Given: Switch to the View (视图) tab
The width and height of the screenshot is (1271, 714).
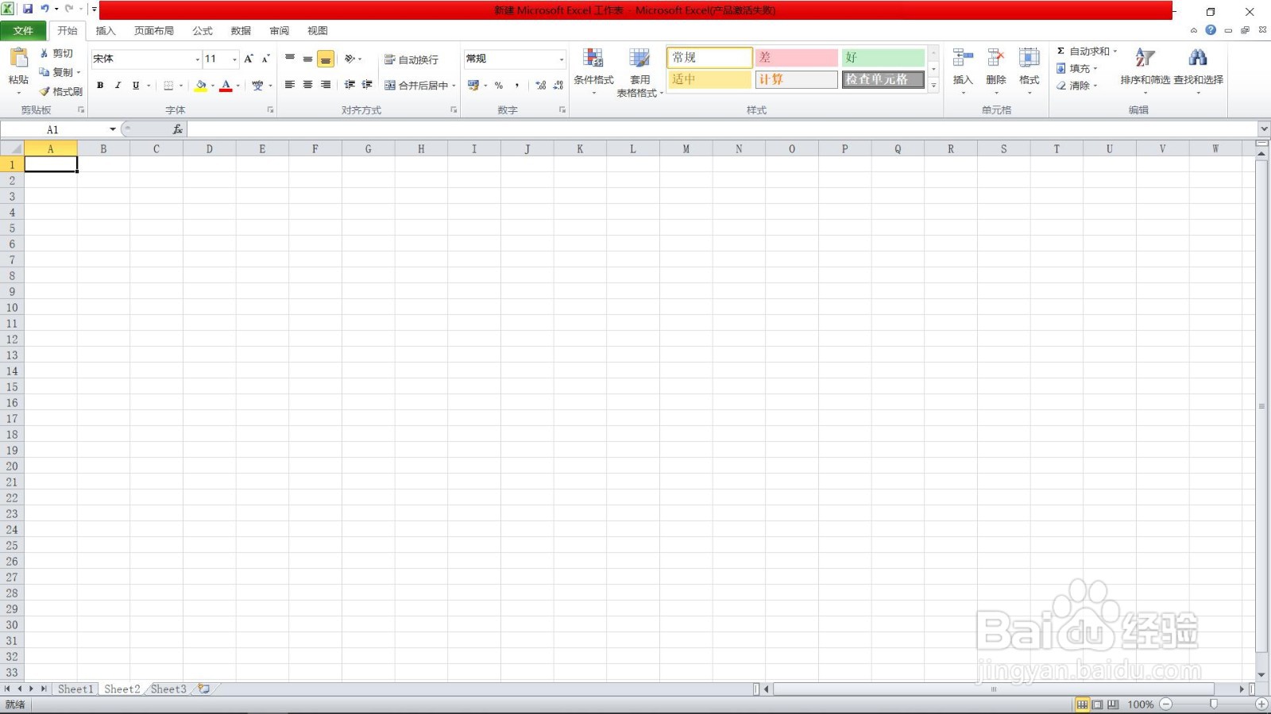Looking at the screenshot, I should click(318, 31).
